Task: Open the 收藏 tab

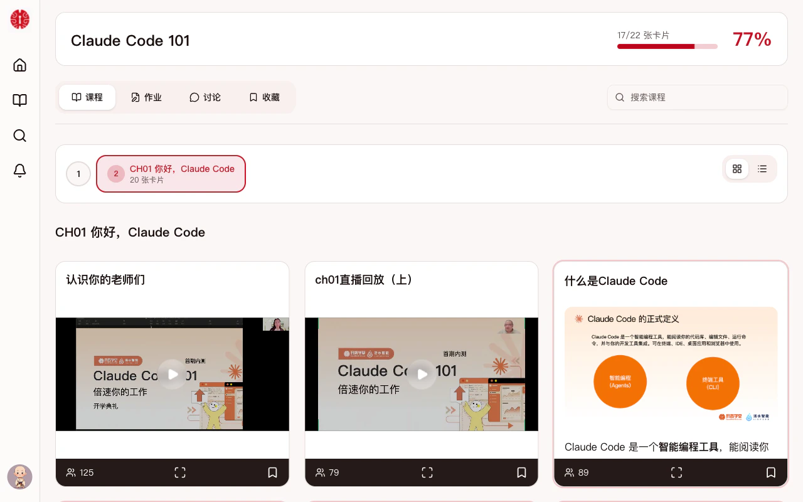Action: pos(264,97)
